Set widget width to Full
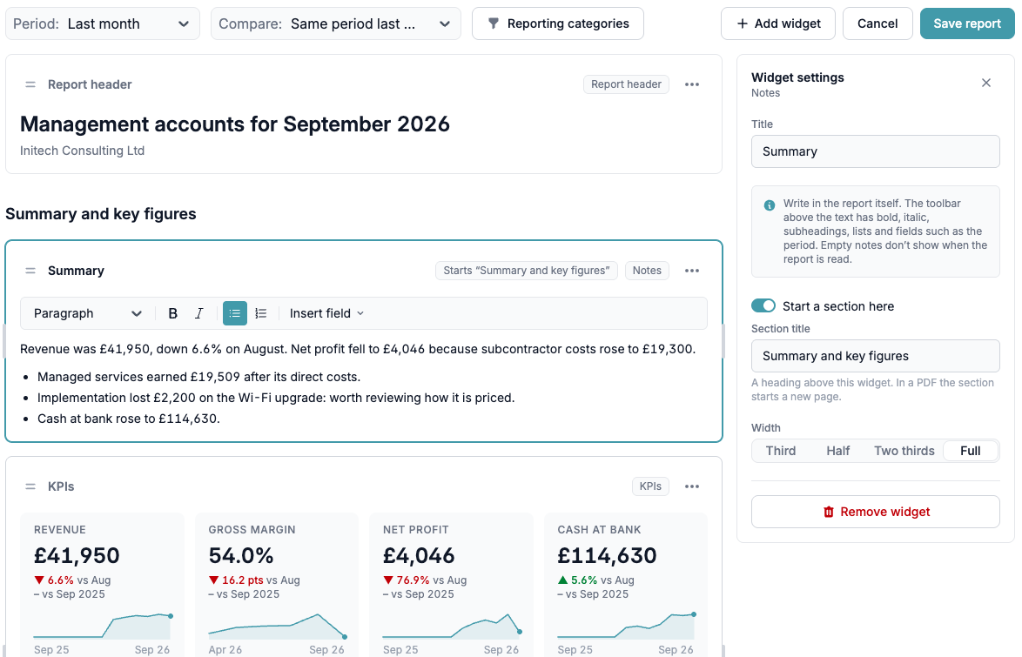This screenshot has height=657, width=1022. point(971,451)
